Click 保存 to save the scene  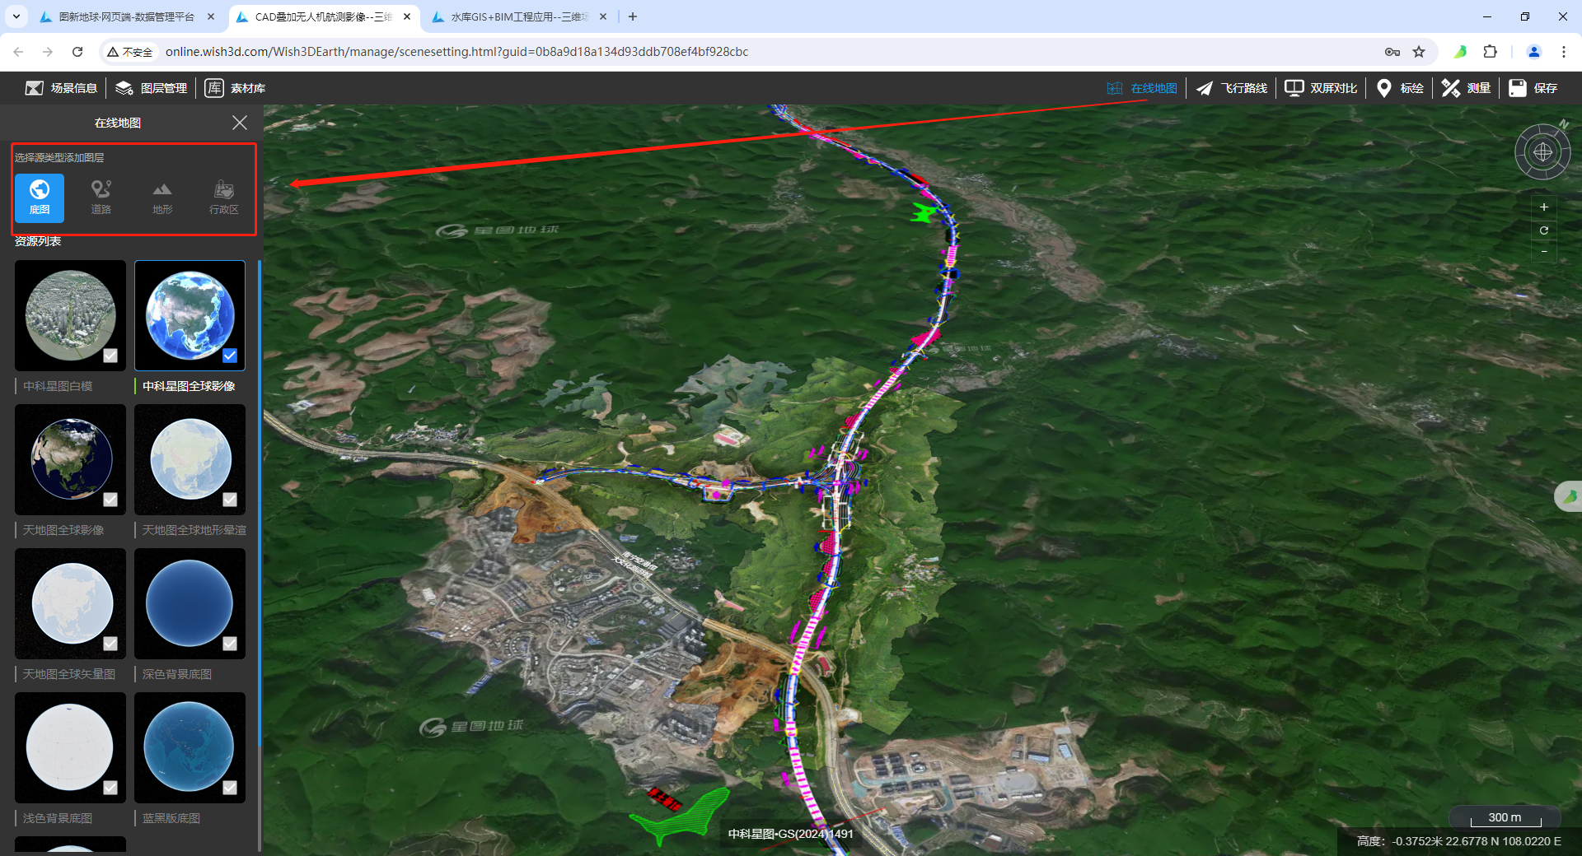1533,88
